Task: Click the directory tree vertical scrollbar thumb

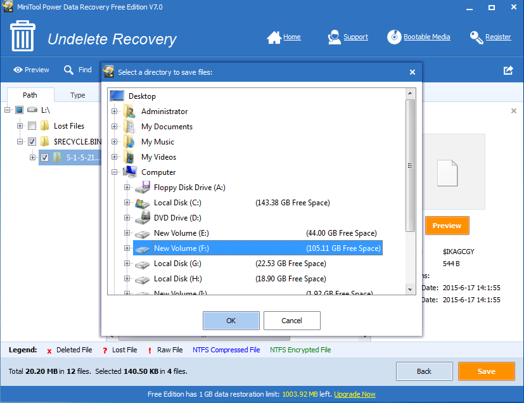Action: (x=410, y=165)
